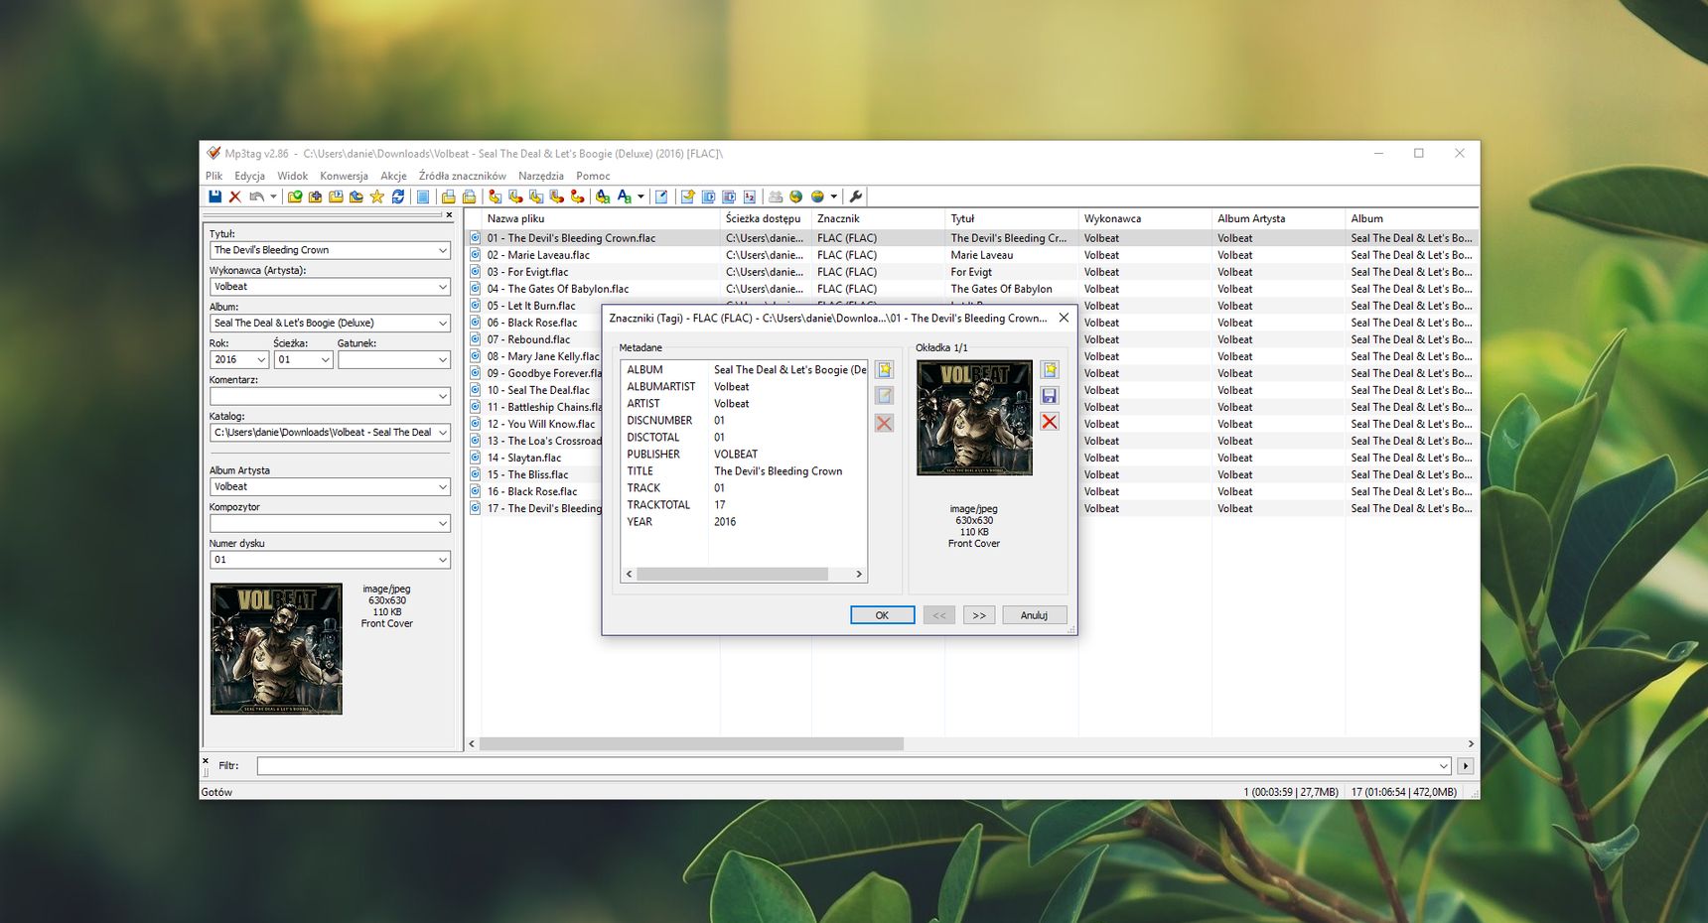
Task: Click the cover thumbnail in the tag panel
Action: click(x=276, y=649)
